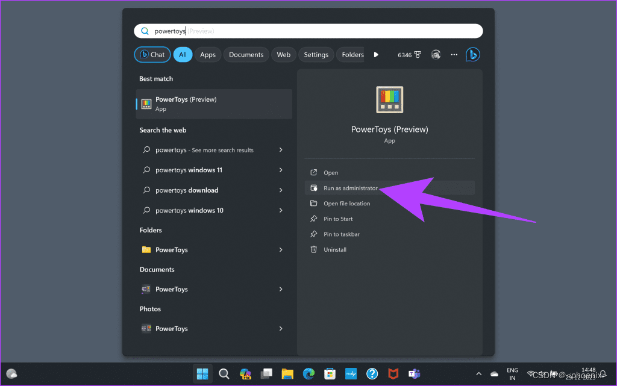The image size is (617, 386).
Task: Open the more options ellipsis menu
Action: (454, 55)
